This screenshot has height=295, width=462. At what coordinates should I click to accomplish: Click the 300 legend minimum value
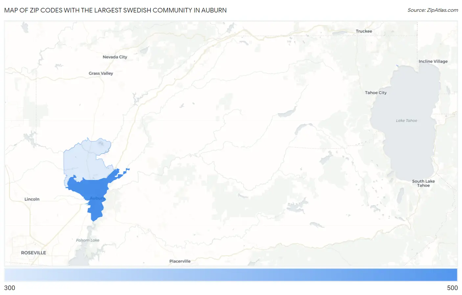click(x=10, y=288)
